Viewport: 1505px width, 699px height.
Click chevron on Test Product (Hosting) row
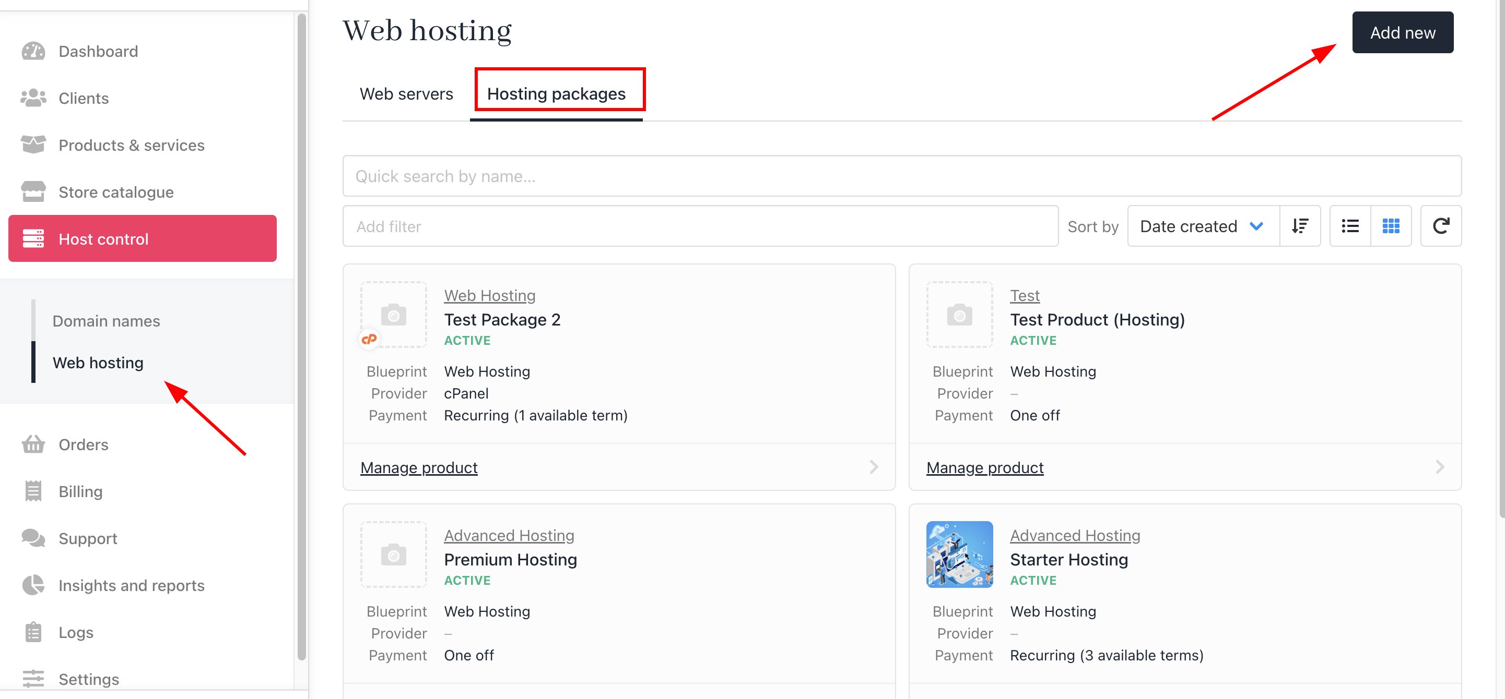[1440, 467]
